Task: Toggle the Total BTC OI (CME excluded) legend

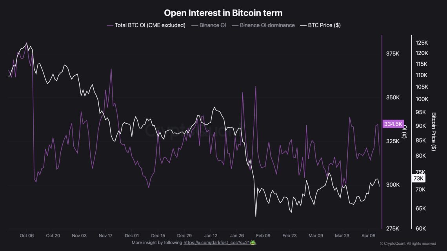Action: pyautogui.click(x=150, y=25)
